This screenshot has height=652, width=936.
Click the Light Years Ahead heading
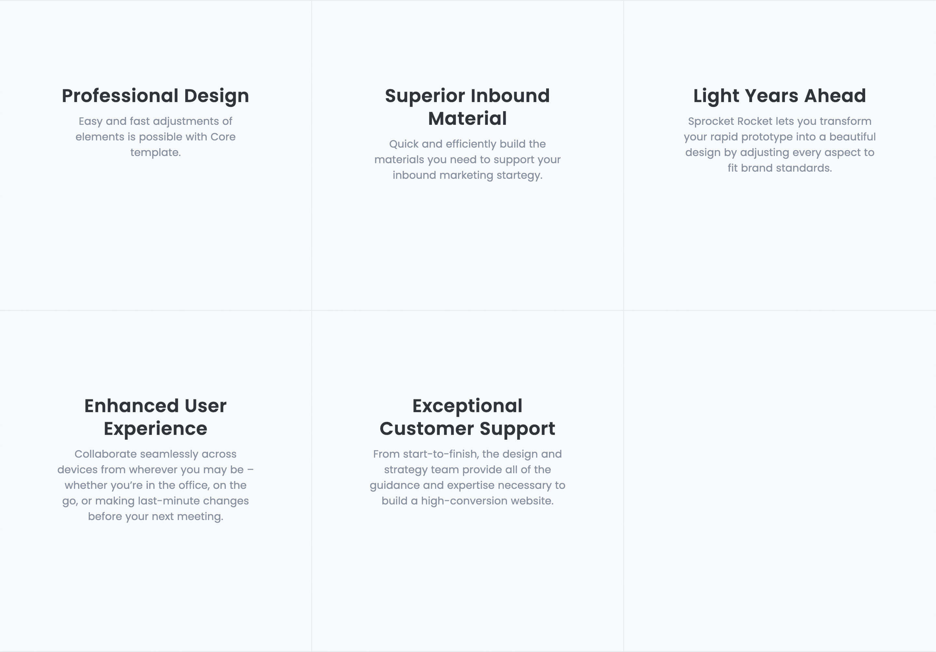point(779,96)
